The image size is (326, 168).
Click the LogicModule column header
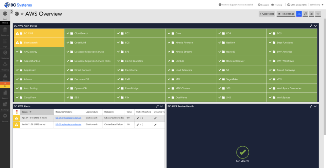[x=93, y=112]
